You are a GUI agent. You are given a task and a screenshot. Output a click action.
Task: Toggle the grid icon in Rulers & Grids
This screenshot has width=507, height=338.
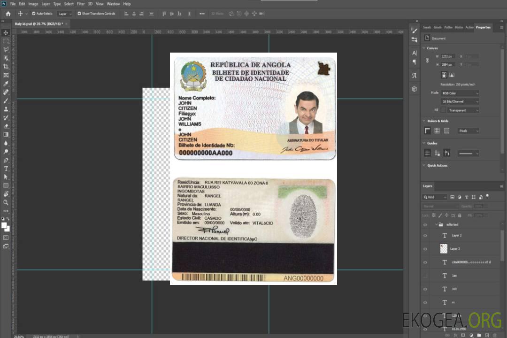click(437, 131)
